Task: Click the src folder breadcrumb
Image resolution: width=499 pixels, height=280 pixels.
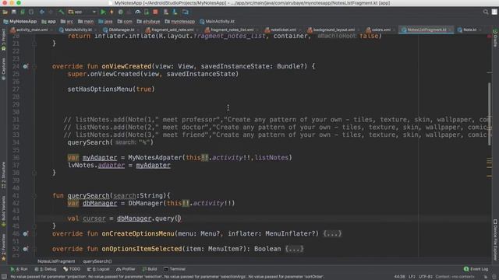Action: point(67,22)
